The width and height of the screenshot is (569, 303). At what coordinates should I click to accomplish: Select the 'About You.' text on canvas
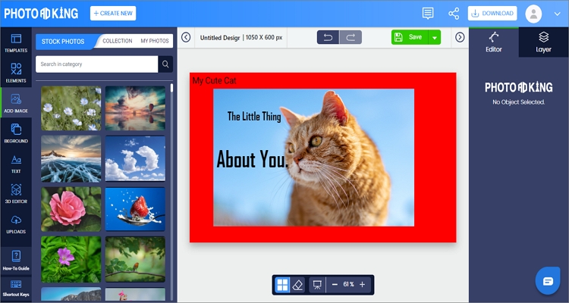(x=252, y=160)
